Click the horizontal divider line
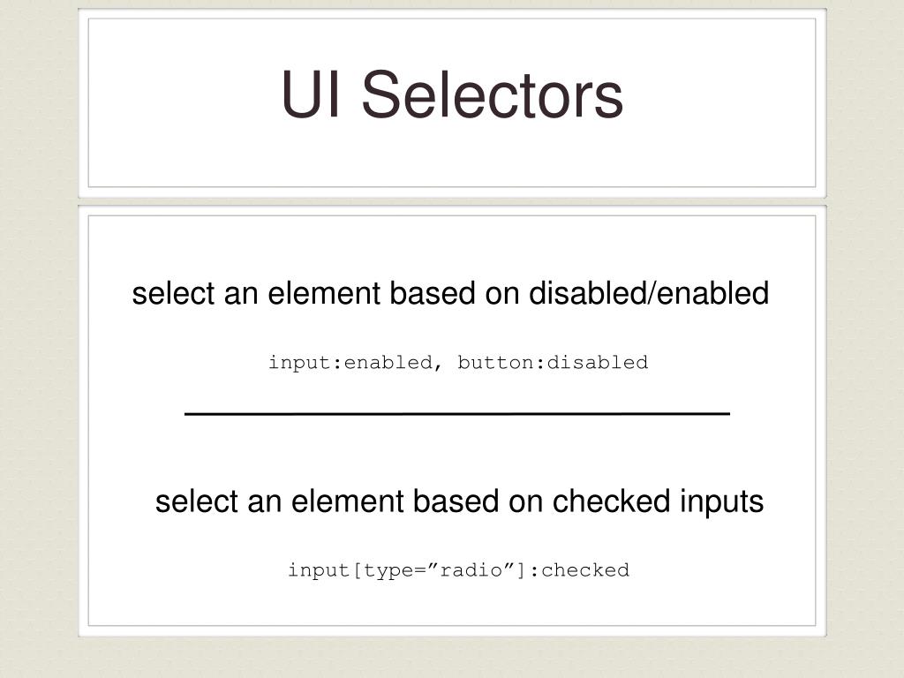The image size is (904, 678). pos(457,413)
